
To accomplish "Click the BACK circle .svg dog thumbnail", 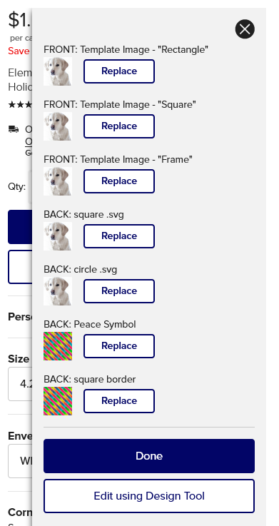I will [x=58, y=291].
